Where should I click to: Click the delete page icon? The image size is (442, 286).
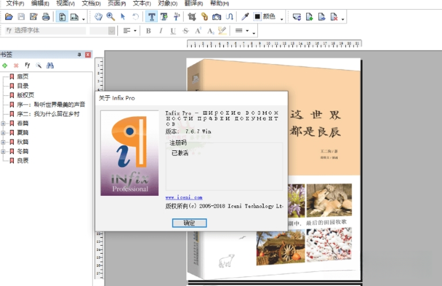(334, 17)
